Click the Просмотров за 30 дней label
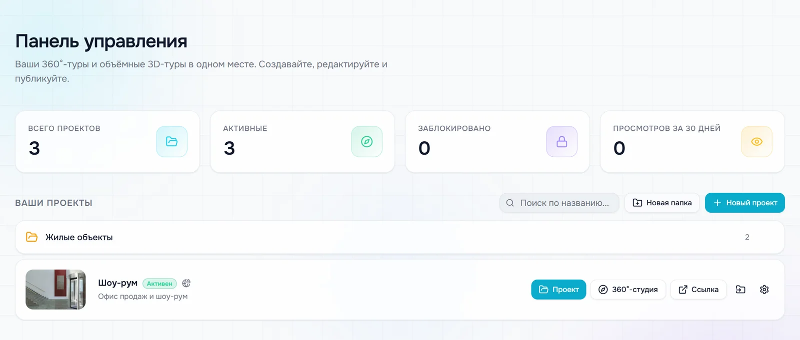 [x=667, y=128]
